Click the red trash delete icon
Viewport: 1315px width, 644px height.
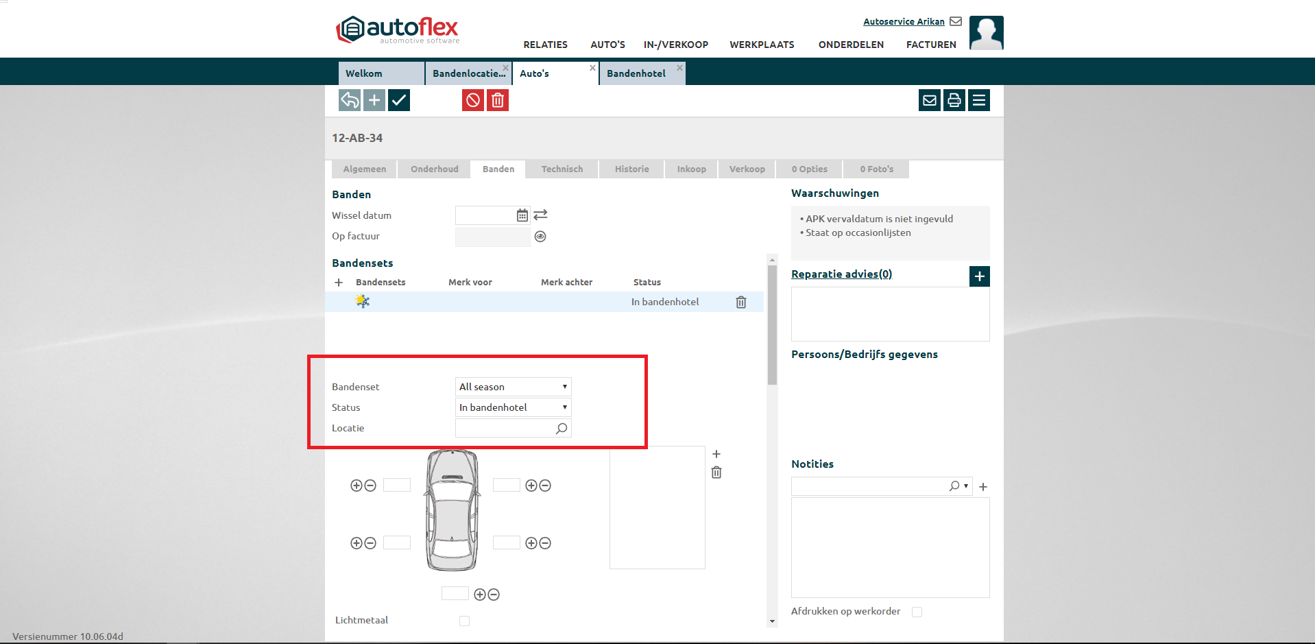[x=498, y=101]
